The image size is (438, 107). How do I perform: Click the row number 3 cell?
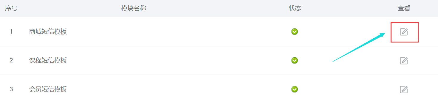click(11, 89)
